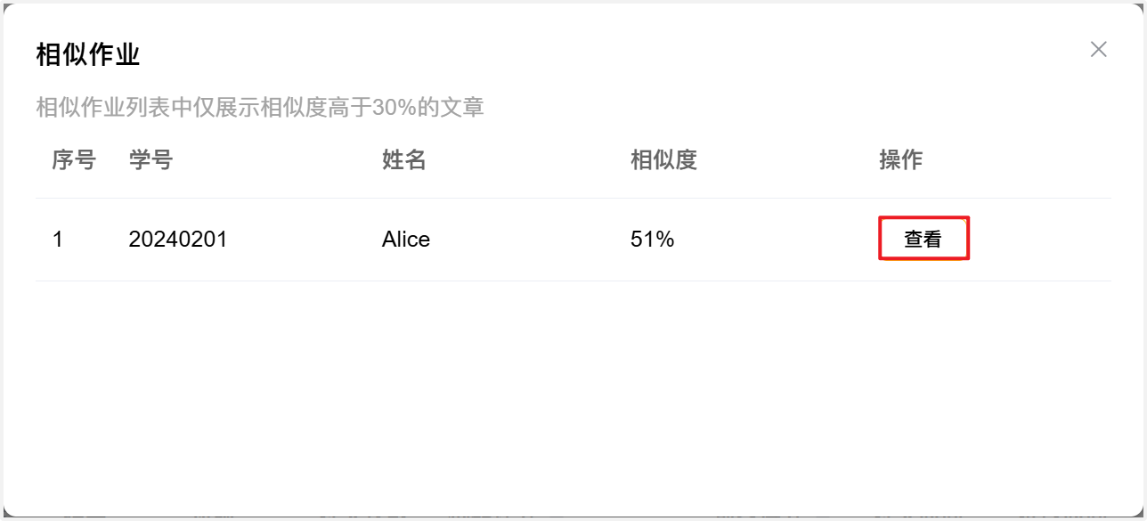
Task: Select the 姓名 column header
Action: pos(404,160)
